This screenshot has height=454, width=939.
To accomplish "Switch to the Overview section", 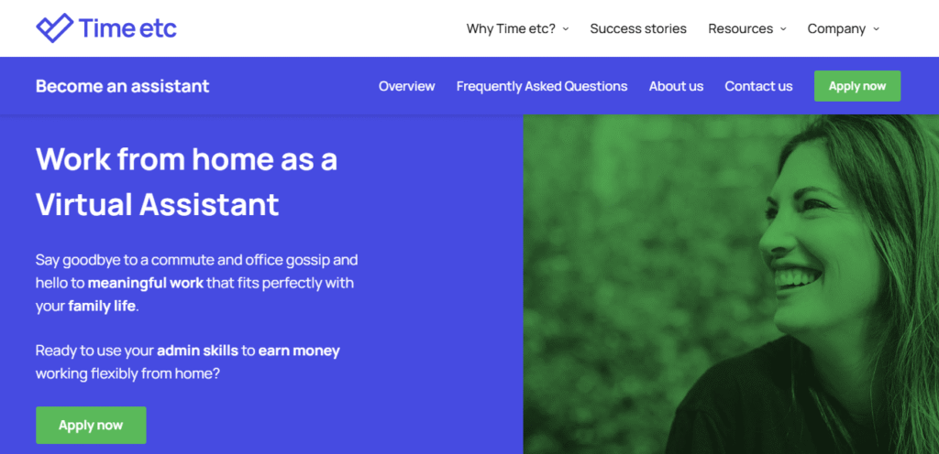I will 406,86.
